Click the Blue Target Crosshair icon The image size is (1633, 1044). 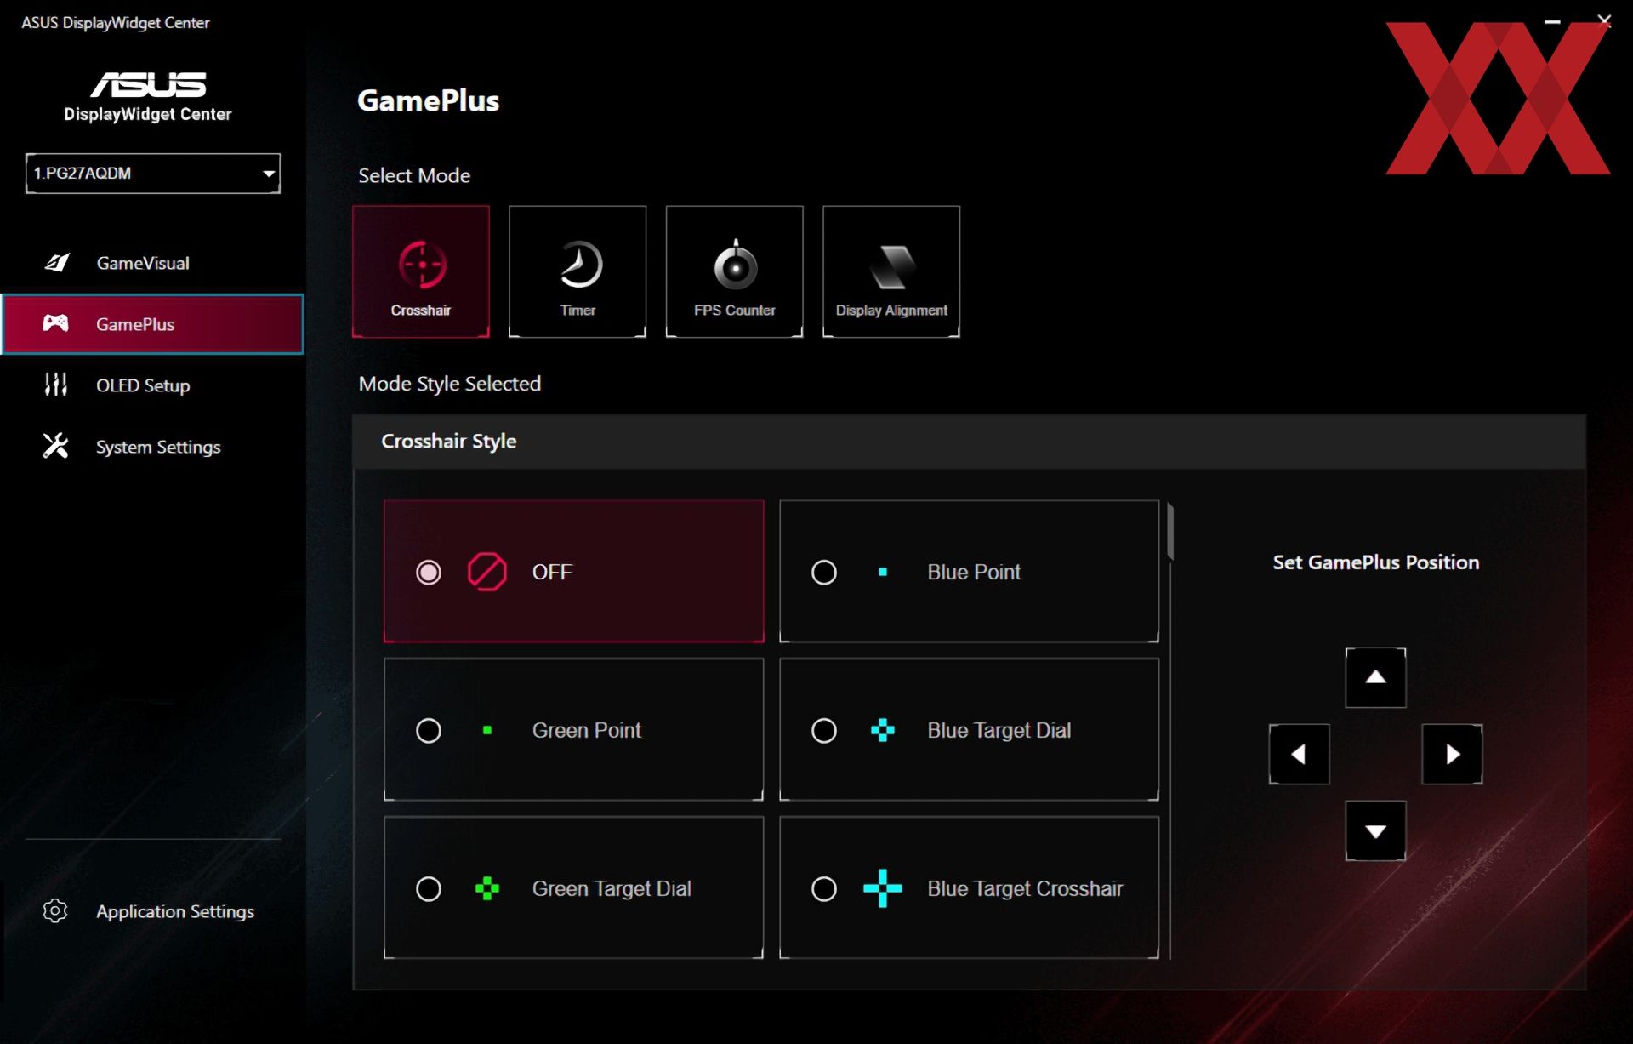click(883, 888)
